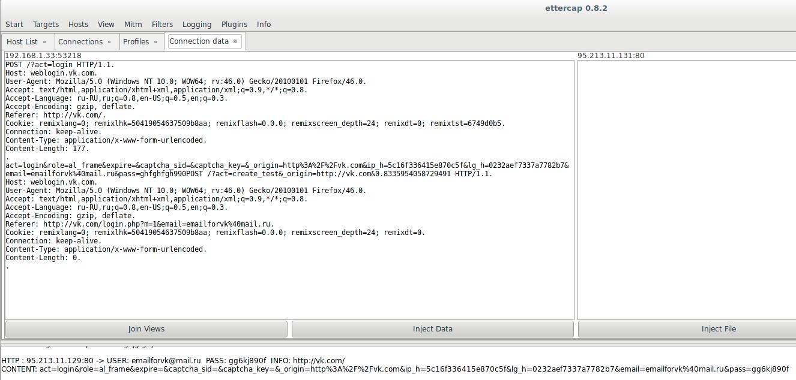Open the Info menu

tap(264, 25)
